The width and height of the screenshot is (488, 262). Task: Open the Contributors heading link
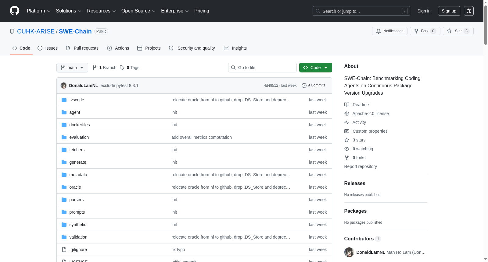point(362,239)
